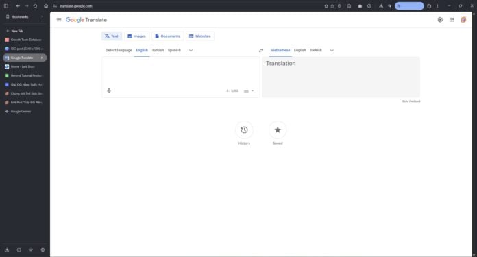This screenshot has width=477, height=257.
Task: Click the Google Translate logo
Action: coord(86,20)
